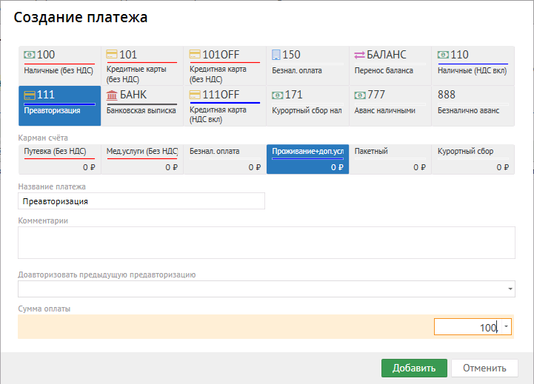Expand the Сумма оплаты amount dropdown arrow

point(505,326)
